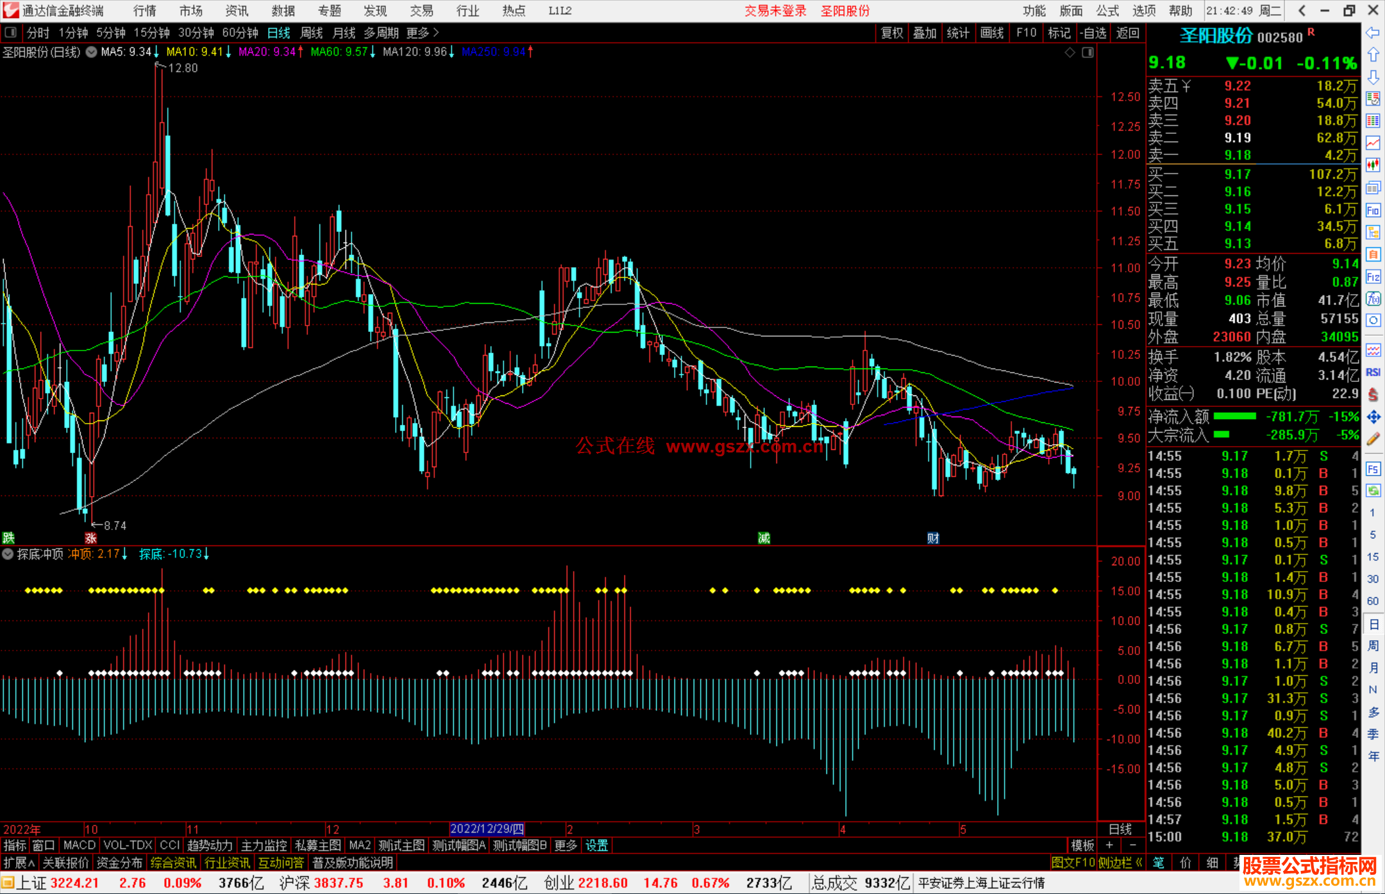Click the f(x) formula sidebar icon

click(x=1373, y=299)
